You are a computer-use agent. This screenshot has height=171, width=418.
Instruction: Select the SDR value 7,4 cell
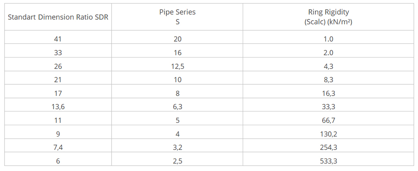click(58, 147)
